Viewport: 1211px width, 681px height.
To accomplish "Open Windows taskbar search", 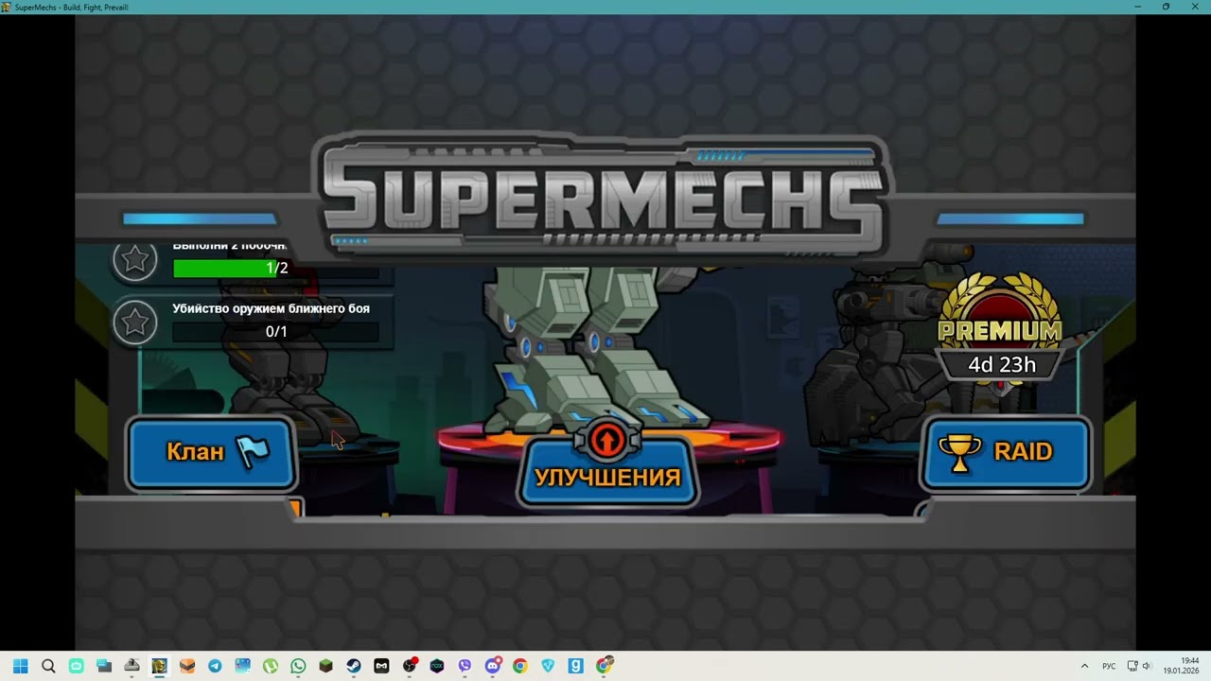I will tap(48, 666).
